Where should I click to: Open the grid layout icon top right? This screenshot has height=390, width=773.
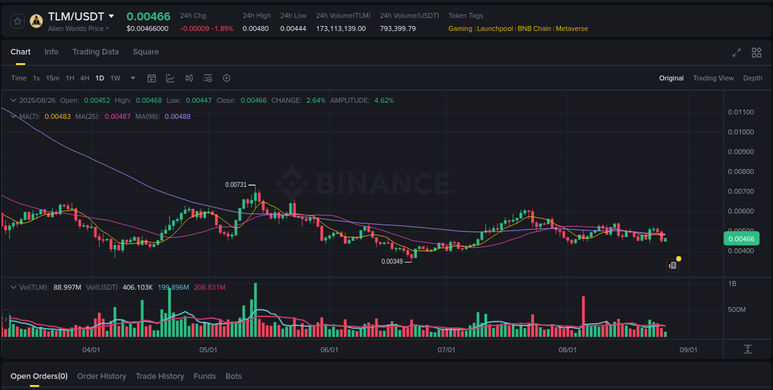[x=756, y=53]
